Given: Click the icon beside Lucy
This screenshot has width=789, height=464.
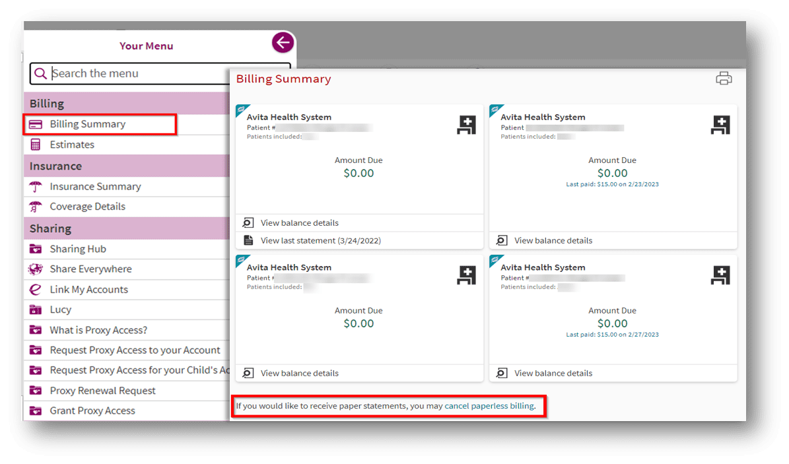Looking at the screenshot, I should point(35,310).
